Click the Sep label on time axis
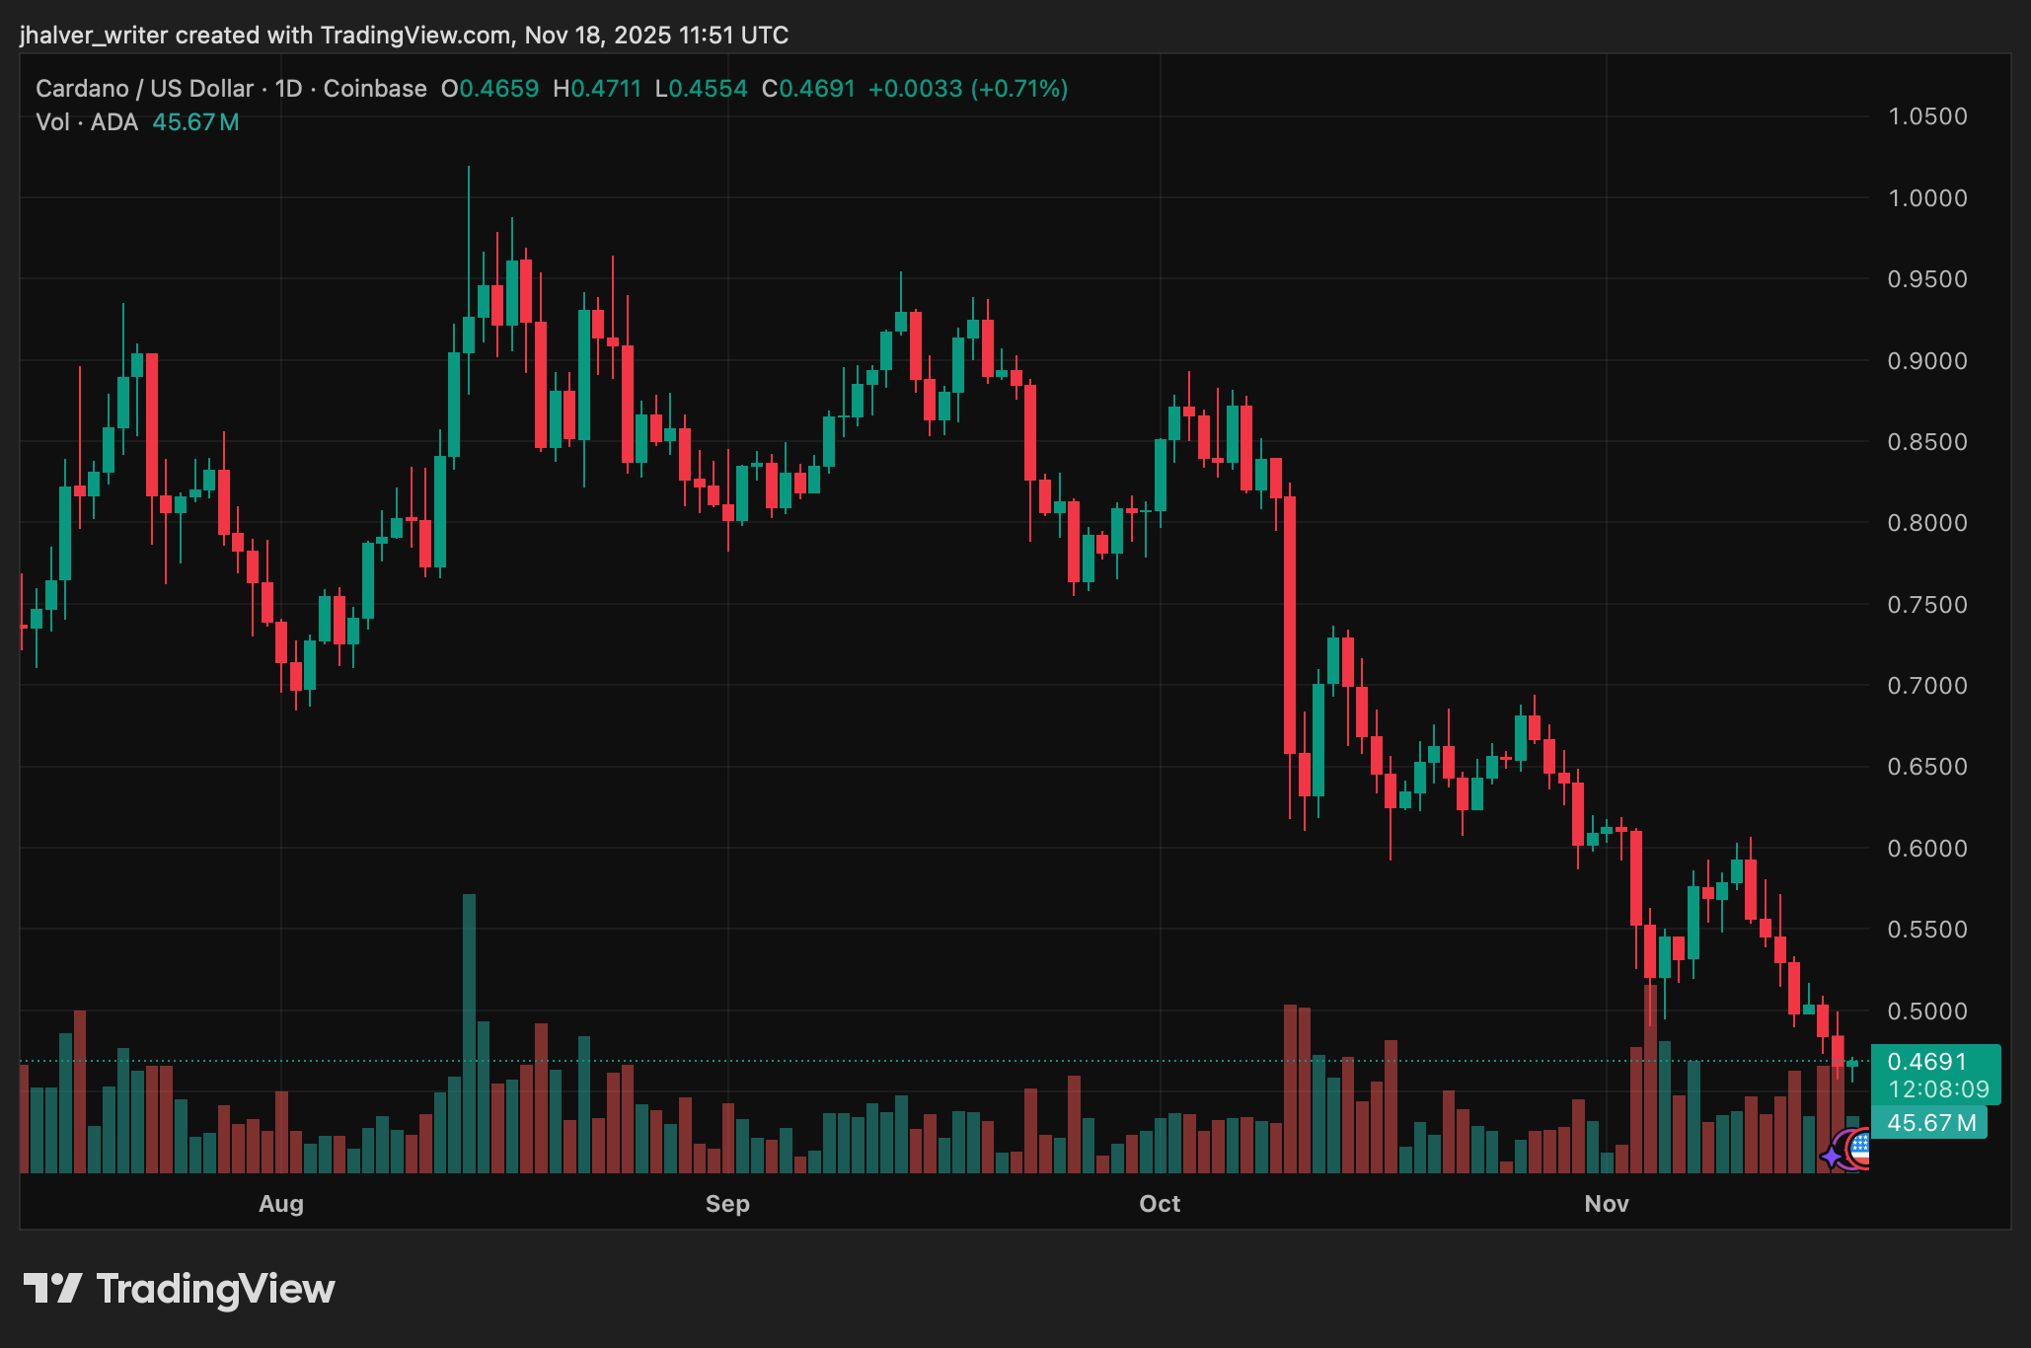 pyautogui.click(x=727, y=1204)
